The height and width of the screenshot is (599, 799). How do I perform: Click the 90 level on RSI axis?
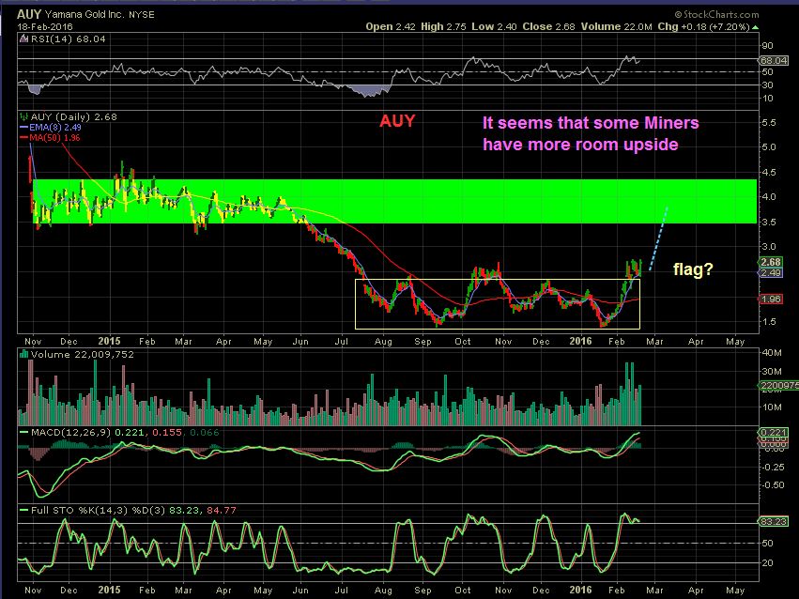pyautogui.click(x=767, y=46)
